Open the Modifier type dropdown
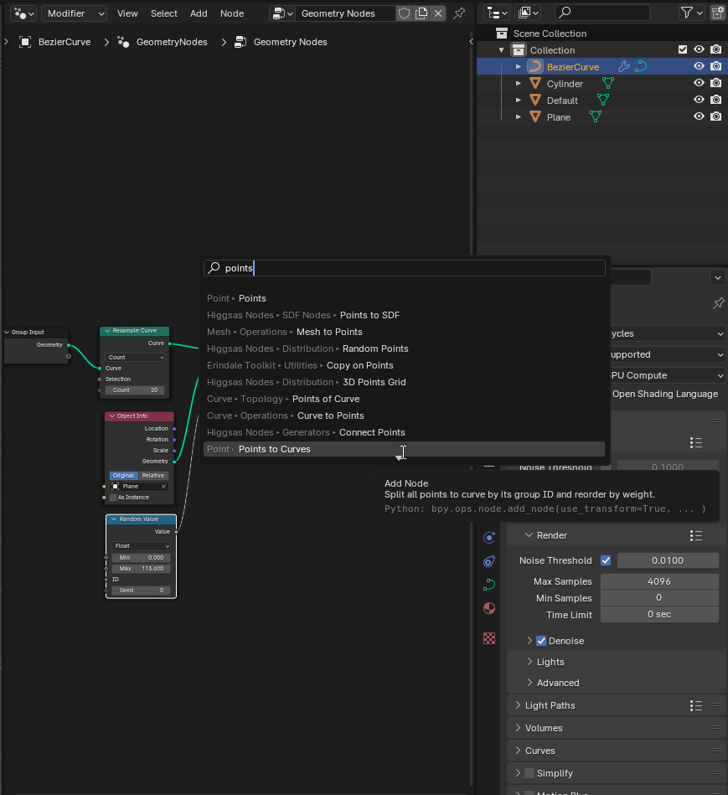The image size is (728, 795). pyautogui.click(x=74, y=13)
